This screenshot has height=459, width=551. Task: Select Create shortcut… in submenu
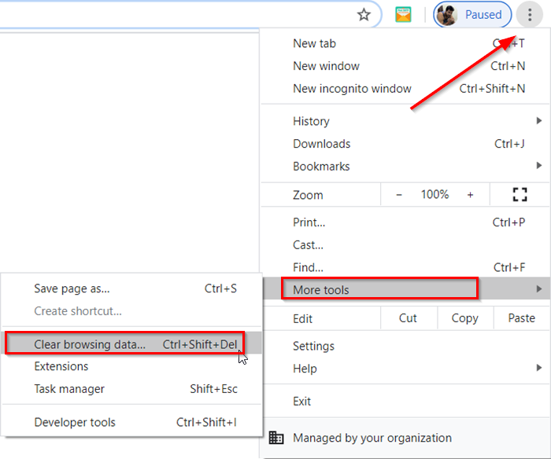tap(131, 311)
